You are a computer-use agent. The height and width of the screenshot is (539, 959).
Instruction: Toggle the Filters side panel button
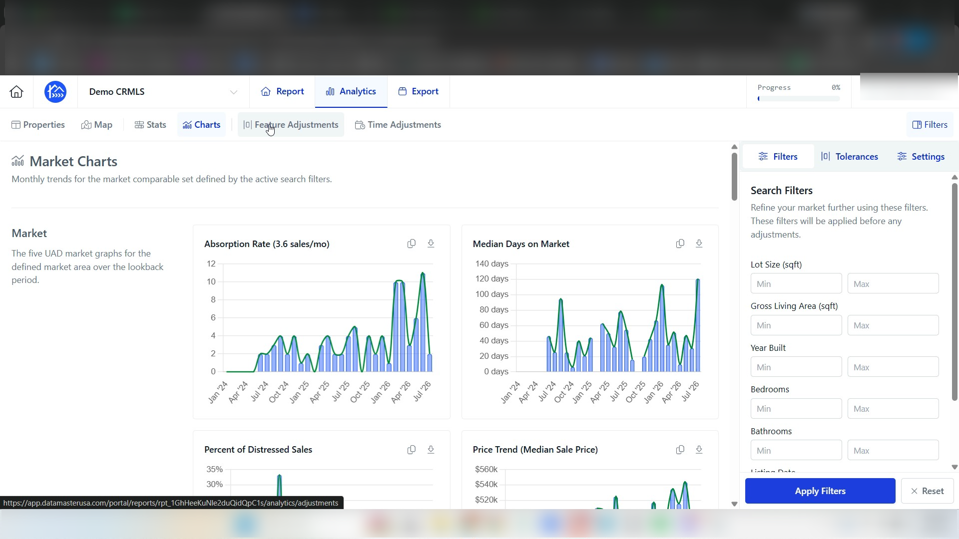click(930, 125)
